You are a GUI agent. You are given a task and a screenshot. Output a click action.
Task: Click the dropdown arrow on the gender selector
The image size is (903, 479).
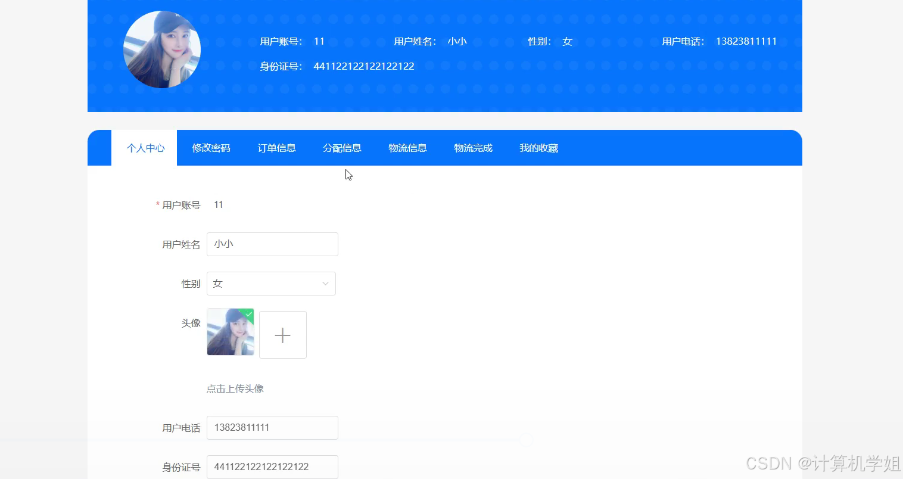(325, 284)
